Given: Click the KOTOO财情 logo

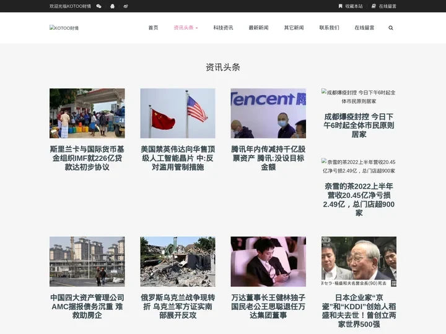Looking at the screenshot, I should pos(64,28).
